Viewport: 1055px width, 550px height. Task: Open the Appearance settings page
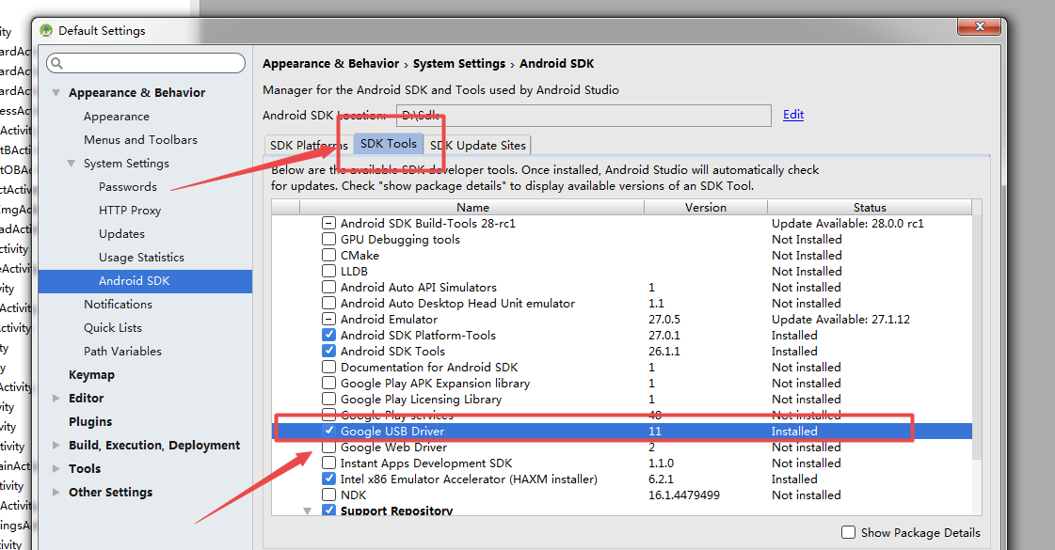pos(117,117)
